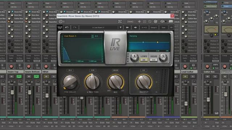The width and height of the screenshot is (232, 130).
Task: Click the Guitar Bus channel fader
Action: [x=208, y=100]
